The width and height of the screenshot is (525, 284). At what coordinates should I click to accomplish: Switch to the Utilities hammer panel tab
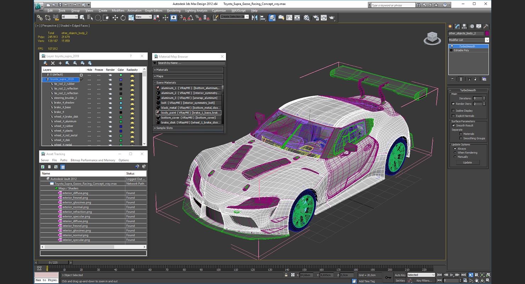coord(486,26)
